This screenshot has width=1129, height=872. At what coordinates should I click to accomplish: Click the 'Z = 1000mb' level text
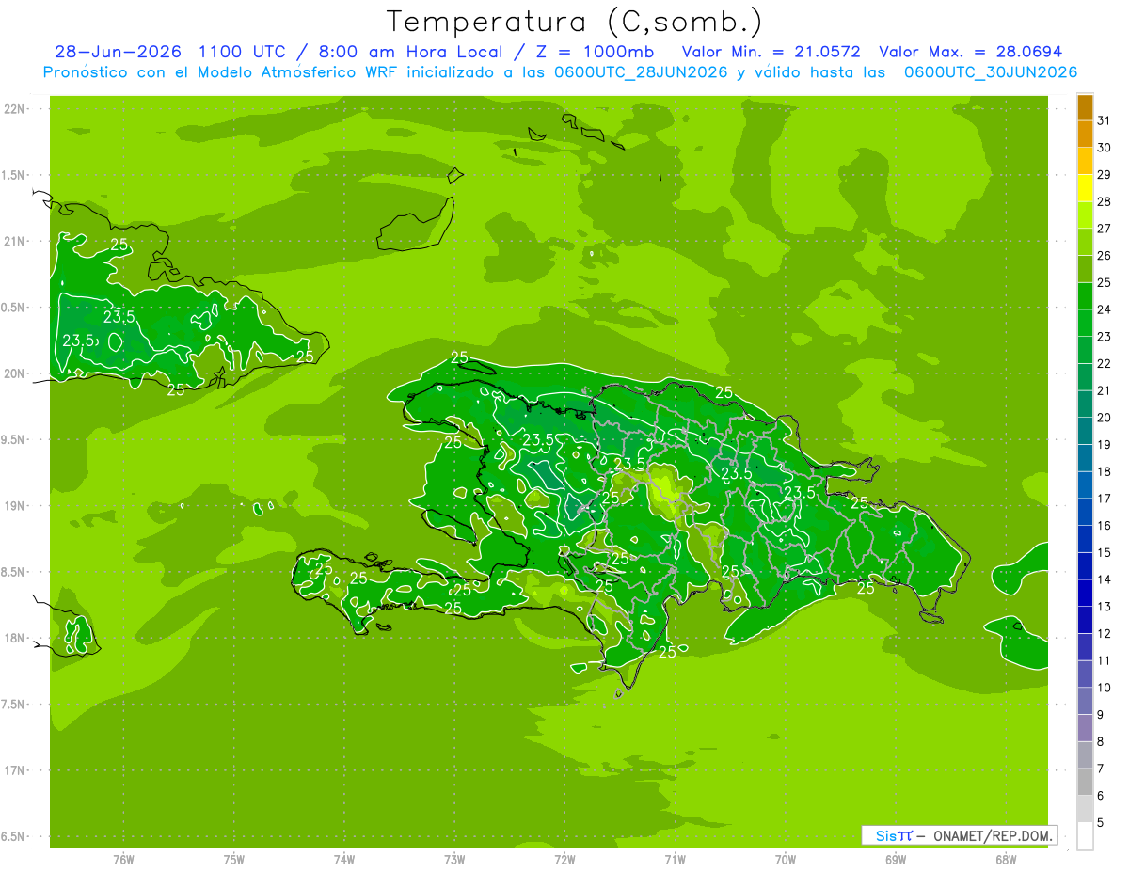(x=593, y=52)
